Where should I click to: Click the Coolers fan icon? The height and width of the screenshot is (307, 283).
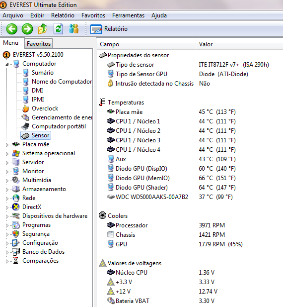tap(103, 215)
